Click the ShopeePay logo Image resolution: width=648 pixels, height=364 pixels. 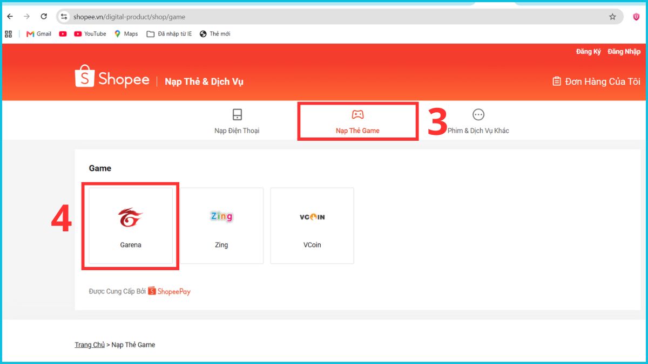[x=169, y=291]
